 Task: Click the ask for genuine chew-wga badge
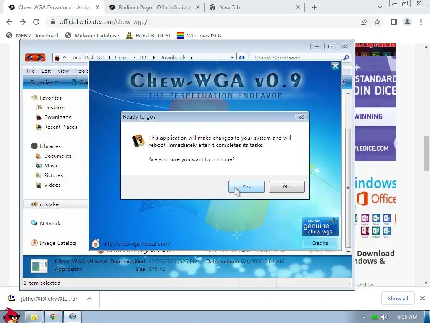320,227
